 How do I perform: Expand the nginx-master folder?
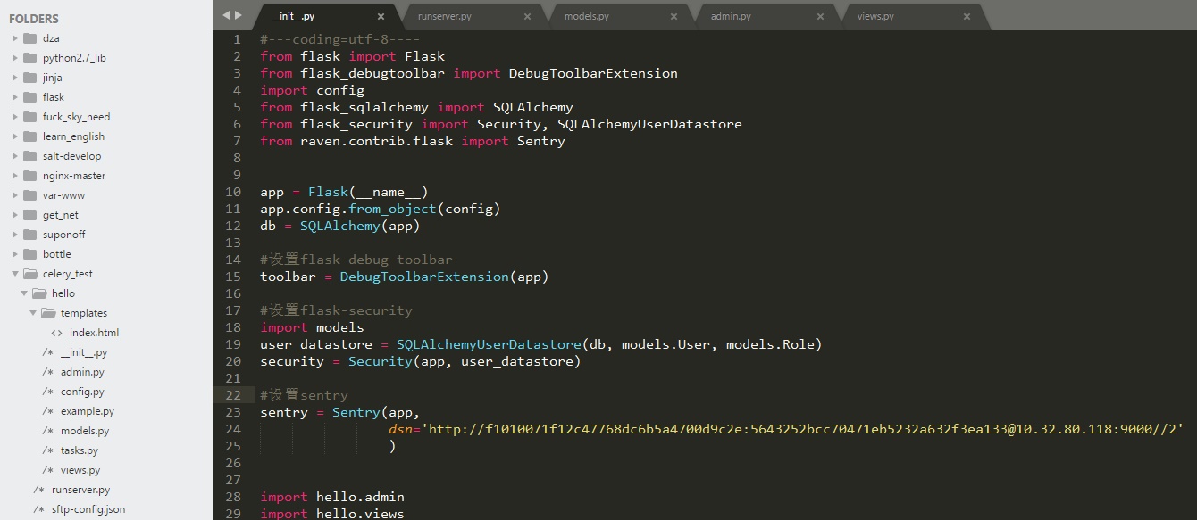[x=15, y=176]
